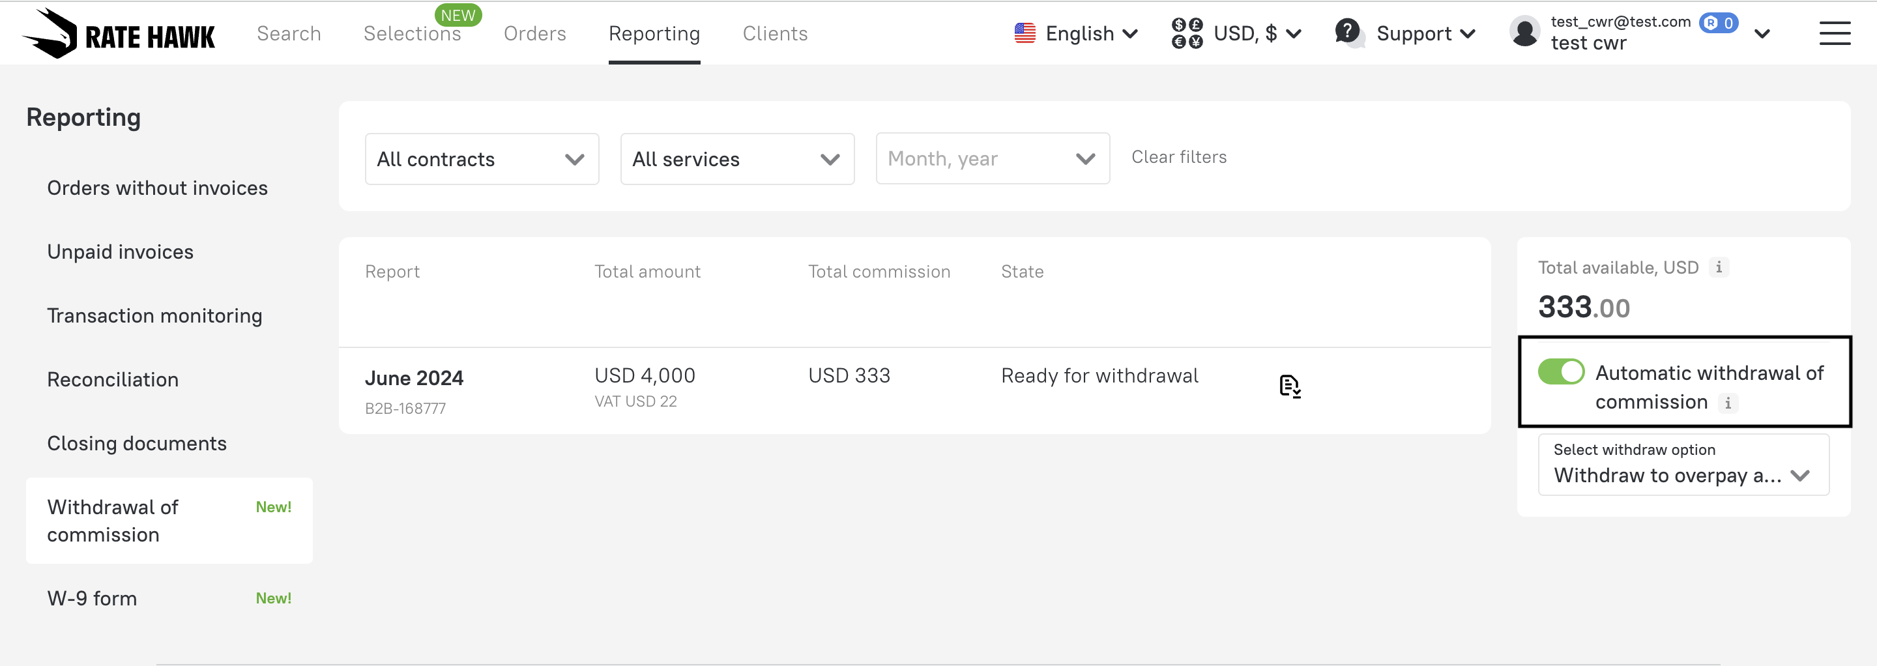Click the blue loyalty points badge
1877x666 pixels.
(x=1718, y=23)
